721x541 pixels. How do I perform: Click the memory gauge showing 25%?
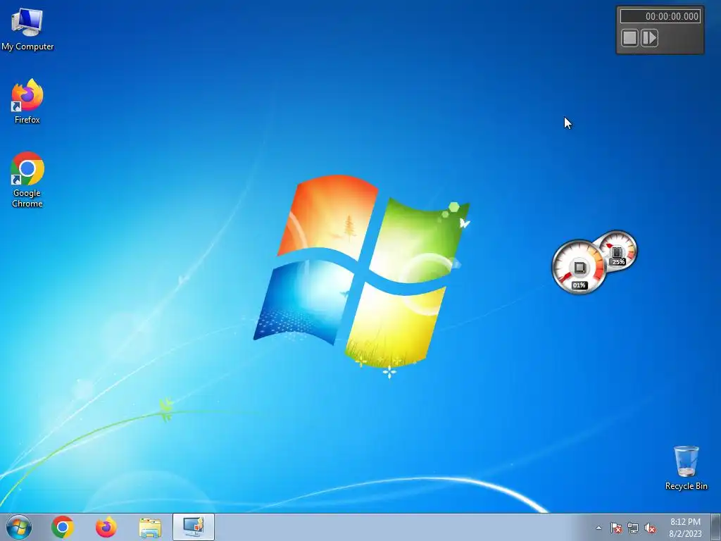click(617, 251)
